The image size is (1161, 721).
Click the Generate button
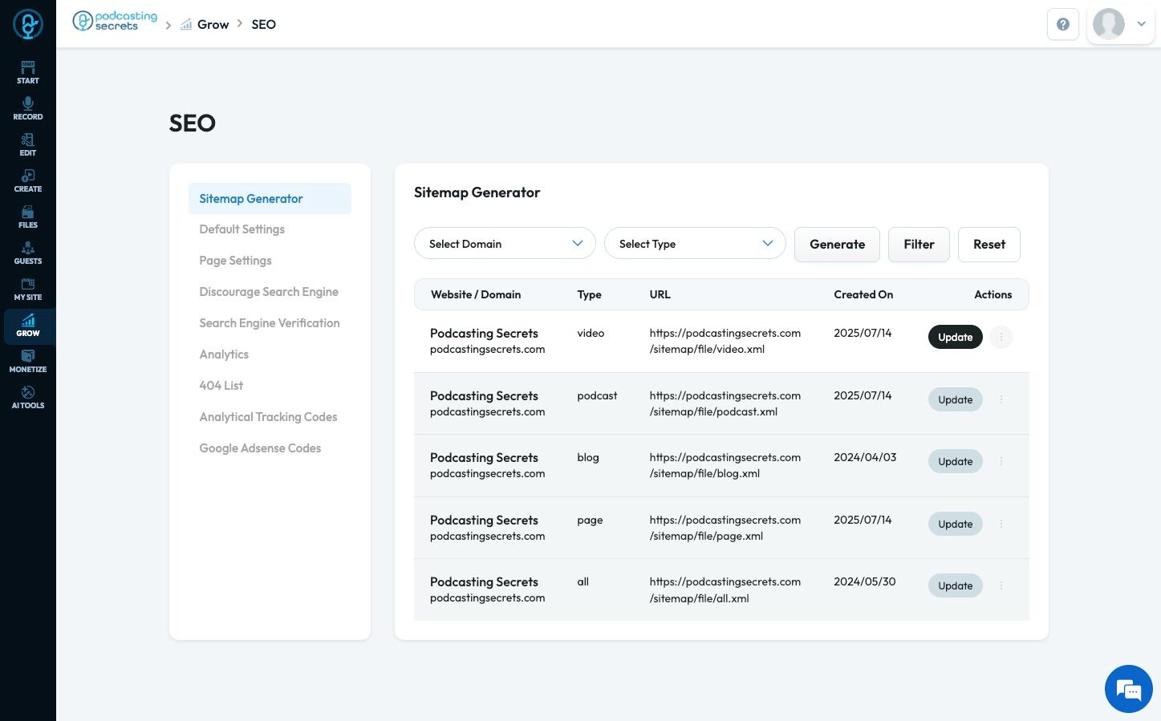point(837,245)
